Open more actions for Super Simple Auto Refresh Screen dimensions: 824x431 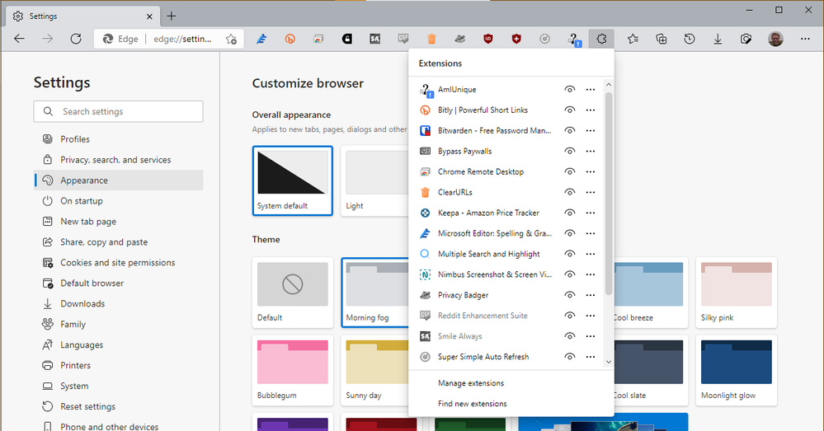591,357
